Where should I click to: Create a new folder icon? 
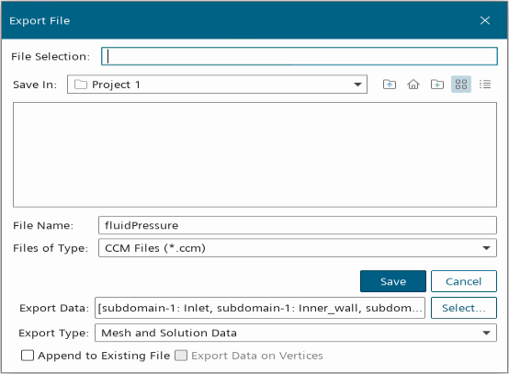click(437, 85)
